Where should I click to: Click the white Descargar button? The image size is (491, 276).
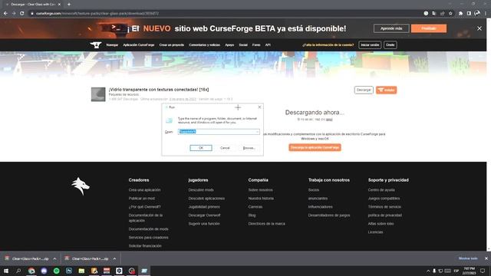(x=364, y=90)
